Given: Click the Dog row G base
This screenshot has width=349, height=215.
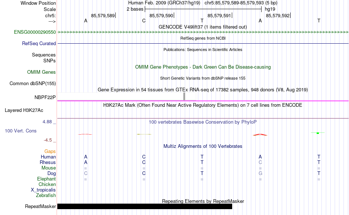Looking at the screenshot, I should click(x=260, y=174).
